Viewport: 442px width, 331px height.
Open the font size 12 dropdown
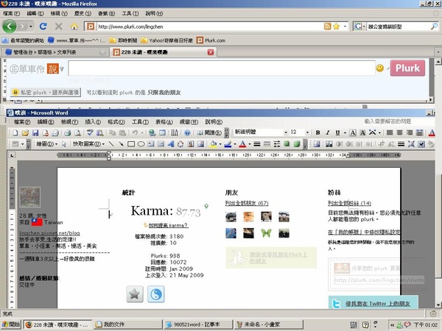[x=307, y=132]
